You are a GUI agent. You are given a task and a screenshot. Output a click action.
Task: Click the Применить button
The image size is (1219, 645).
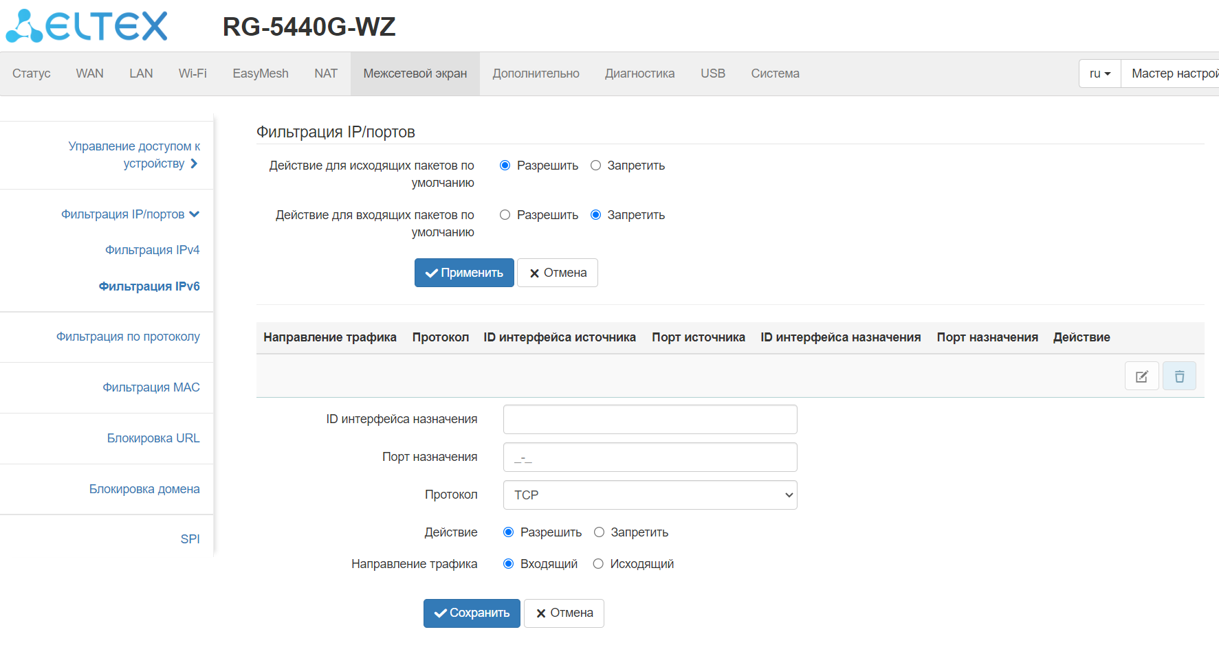tap(464, 273)
